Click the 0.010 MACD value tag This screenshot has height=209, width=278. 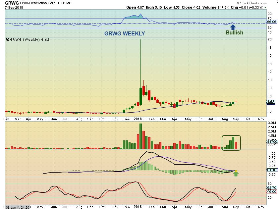click(x=272, y=170)
